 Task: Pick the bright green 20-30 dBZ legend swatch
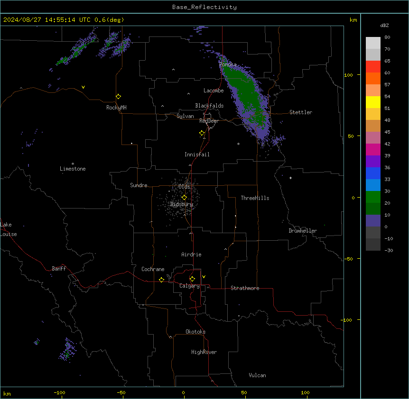[x=373, y=197]
